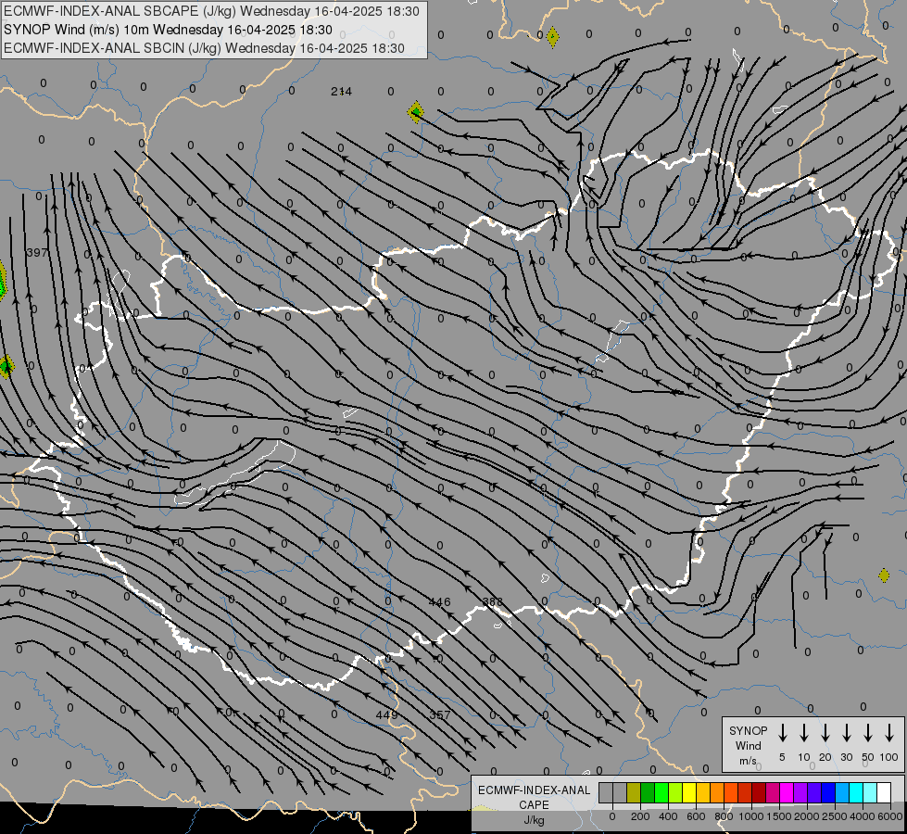Click the 800 tick label in CAPE legend
Screen dimensions: 907x834
click(x=724, y=816)
